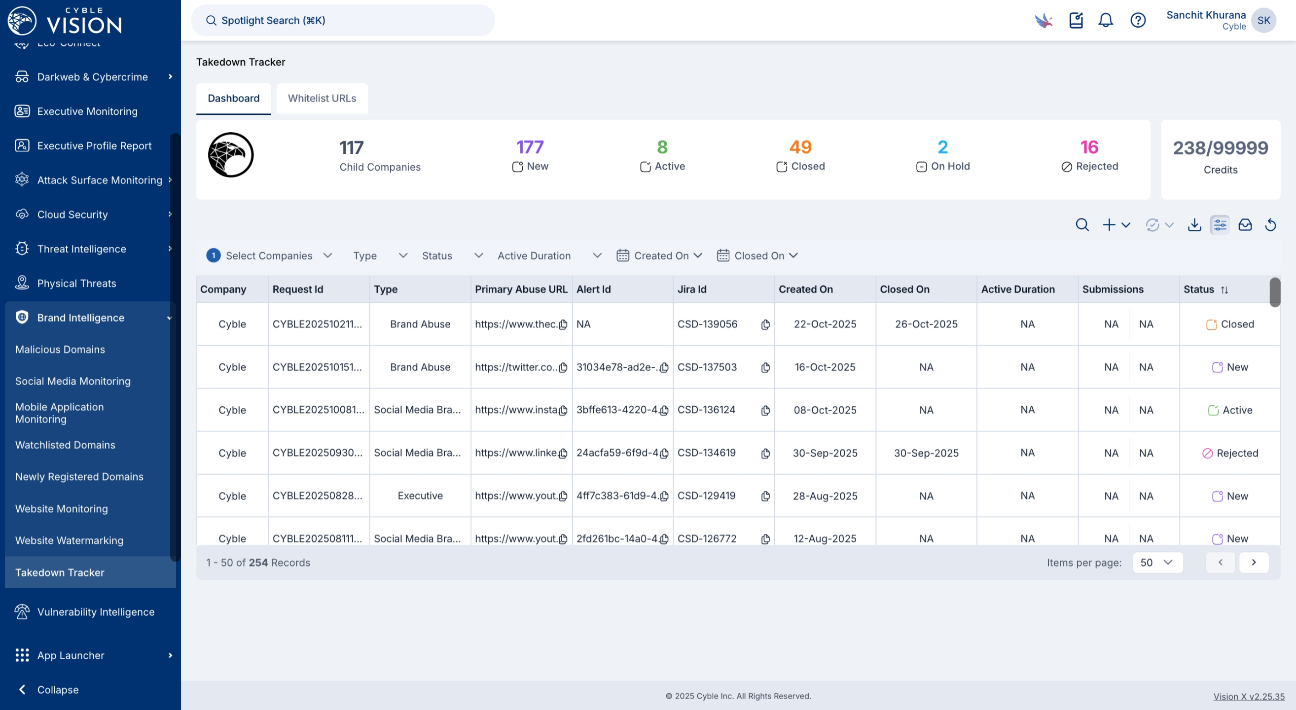Filter by 177 New requests
1296x710 pixels.
tap(530, 155)
